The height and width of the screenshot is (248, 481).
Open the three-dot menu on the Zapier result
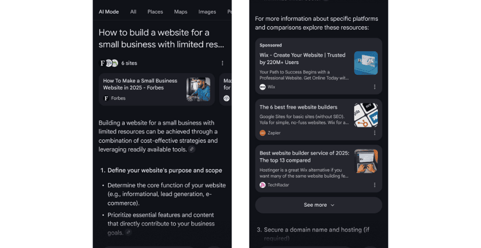[x=375, y=133]
